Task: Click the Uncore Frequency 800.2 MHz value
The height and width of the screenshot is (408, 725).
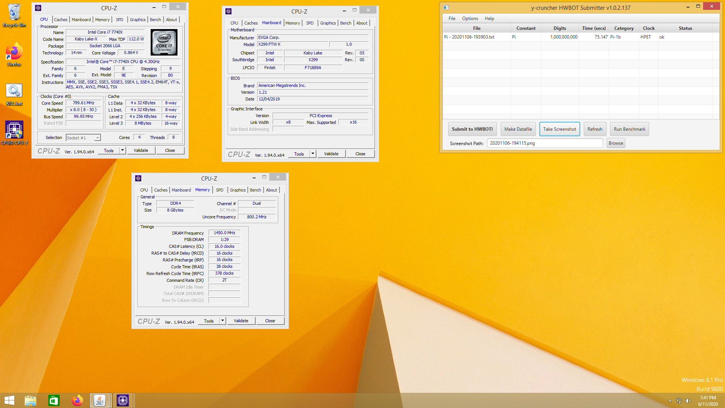Action: pyautogui.click(x=256, y=217)
